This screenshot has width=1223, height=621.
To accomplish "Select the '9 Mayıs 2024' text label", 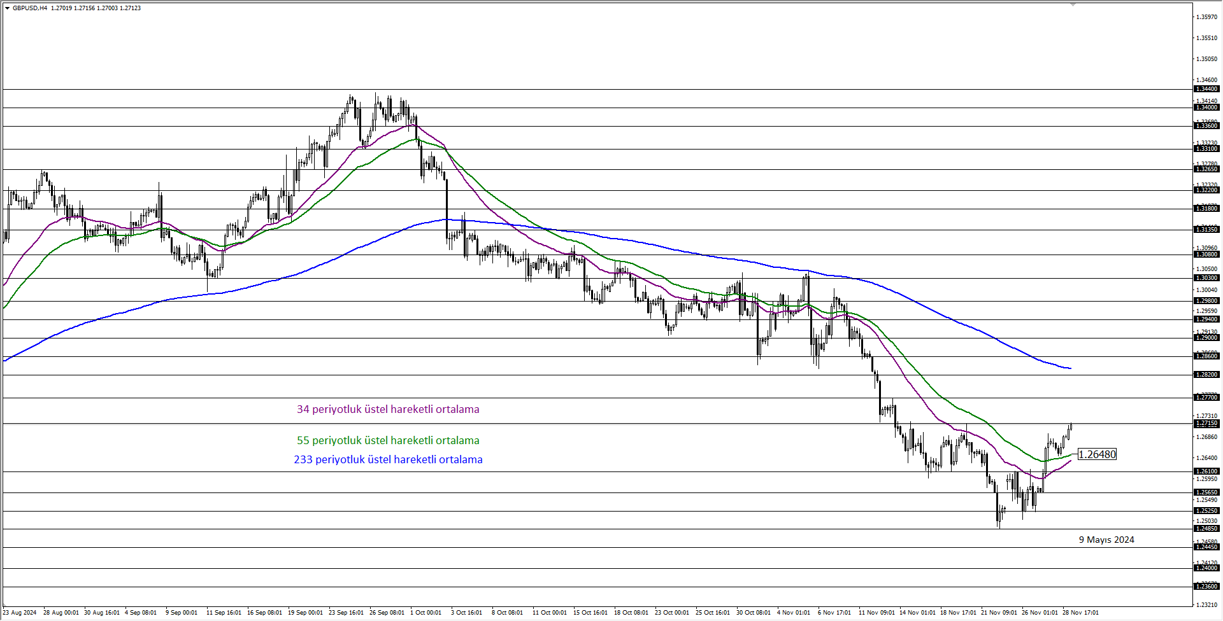I will coord(1106,540).
